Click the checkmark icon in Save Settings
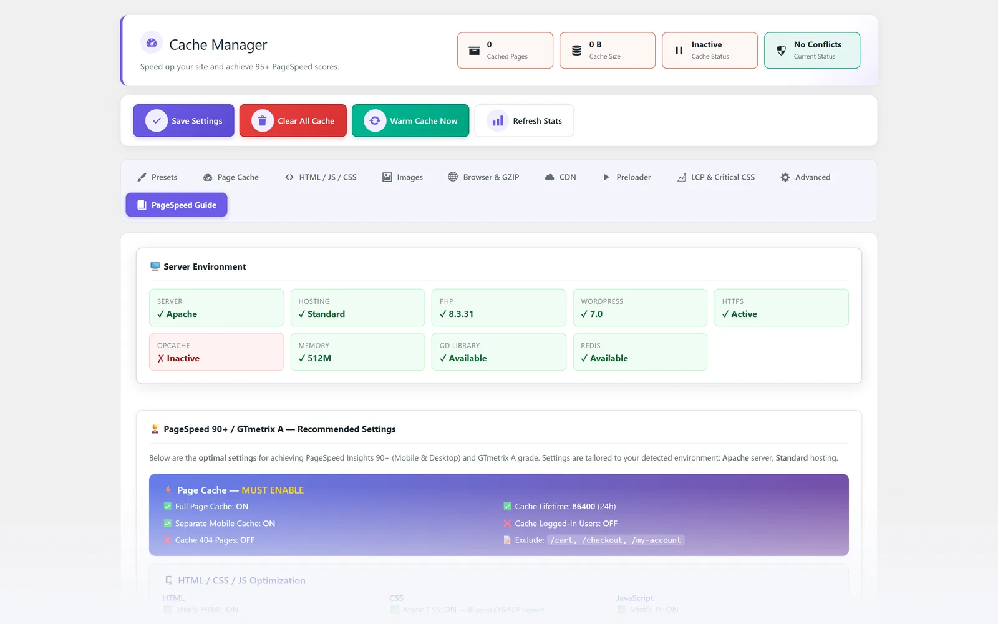Viewport: 998px width, 624px height. (157, 120)
